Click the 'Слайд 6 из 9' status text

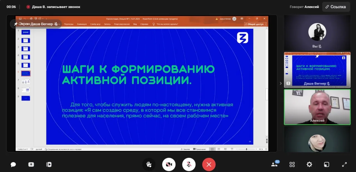coord(23,149)
